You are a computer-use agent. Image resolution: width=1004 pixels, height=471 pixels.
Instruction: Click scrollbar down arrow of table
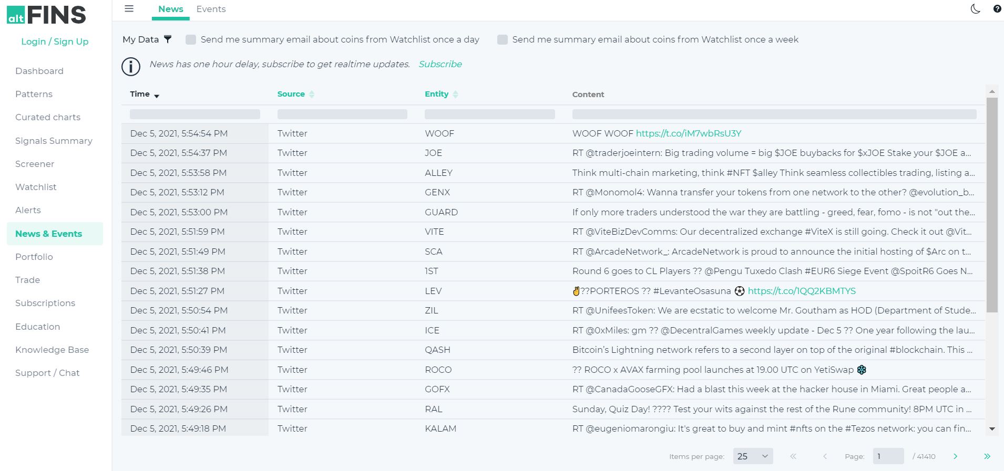tap(992, 429)
